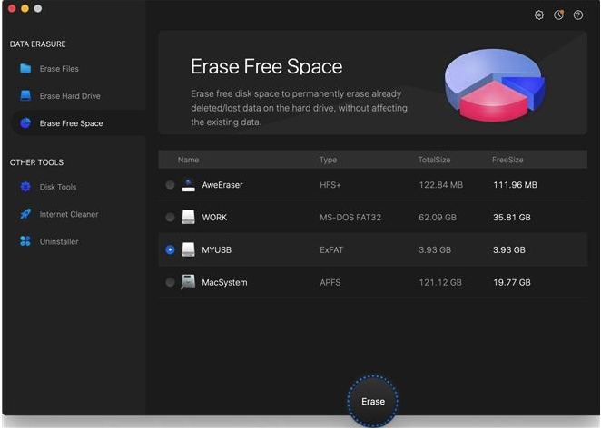
Task: Click the MacSystem volume name
Action: (x=224, y=282)
